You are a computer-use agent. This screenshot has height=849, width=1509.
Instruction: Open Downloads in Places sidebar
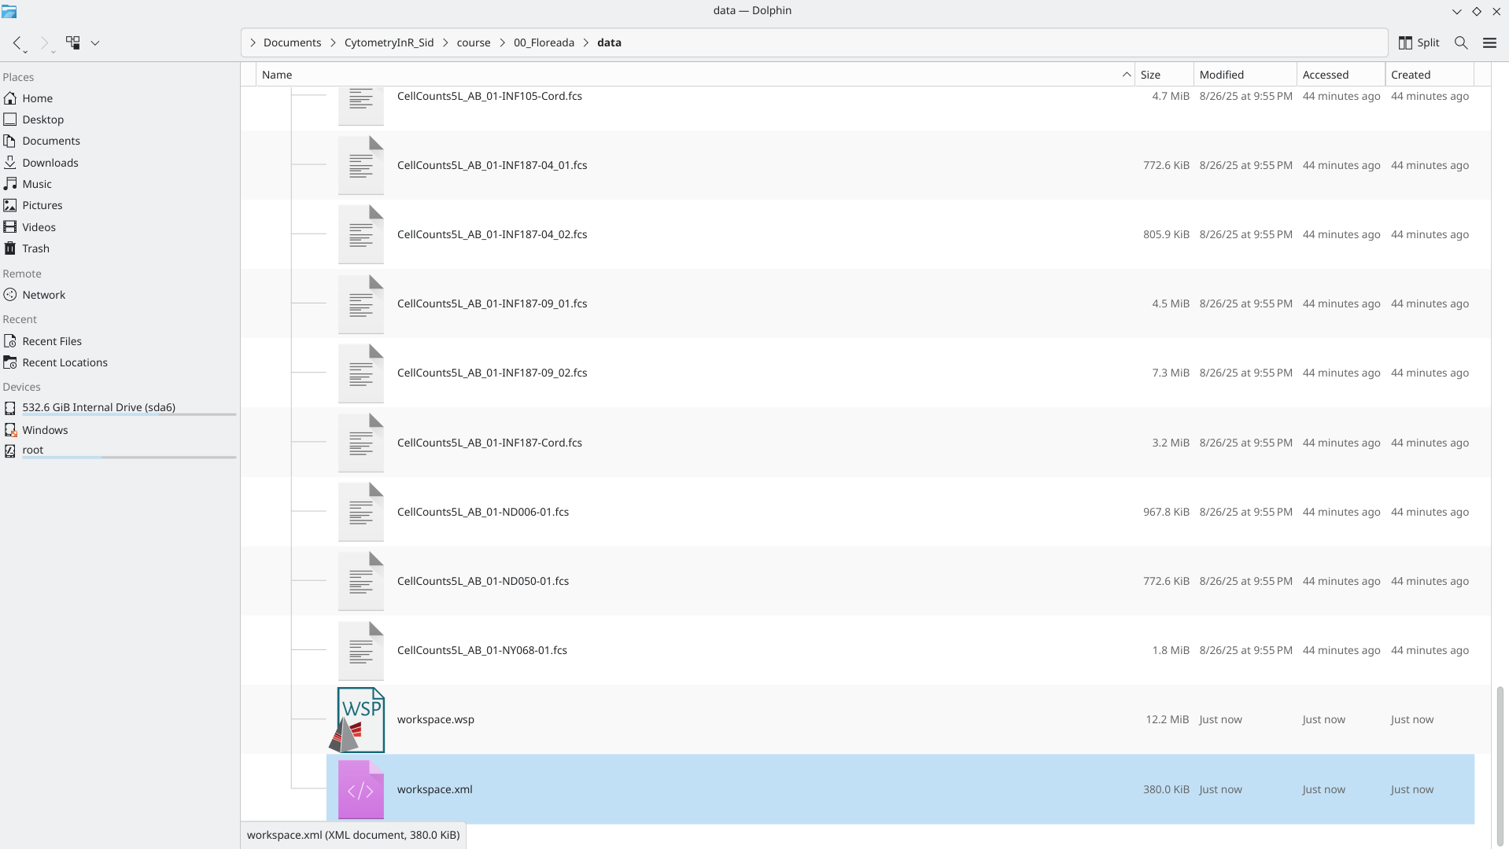[x=50, y=163]
